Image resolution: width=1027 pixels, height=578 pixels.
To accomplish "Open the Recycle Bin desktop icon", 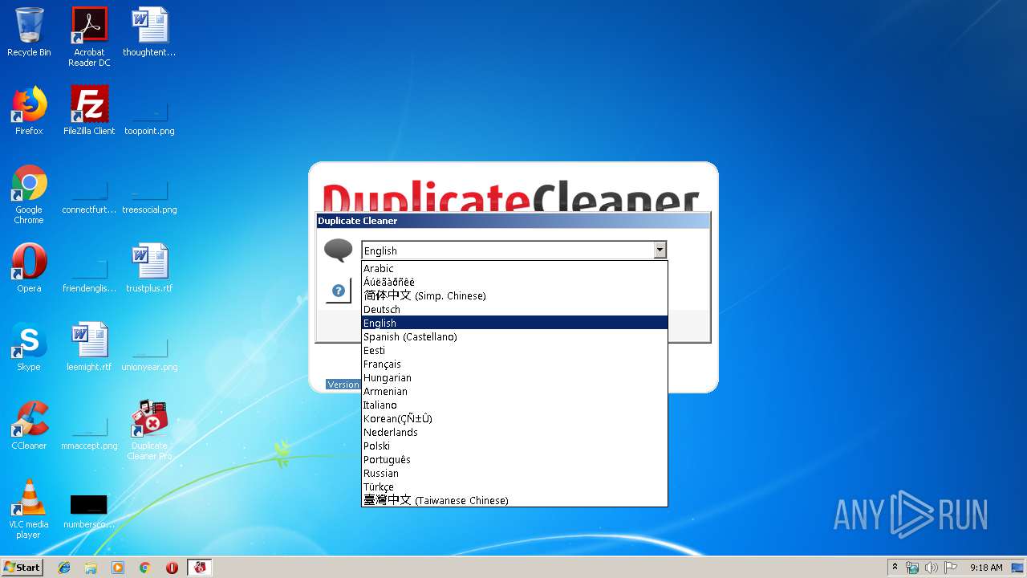I will 29,32.
